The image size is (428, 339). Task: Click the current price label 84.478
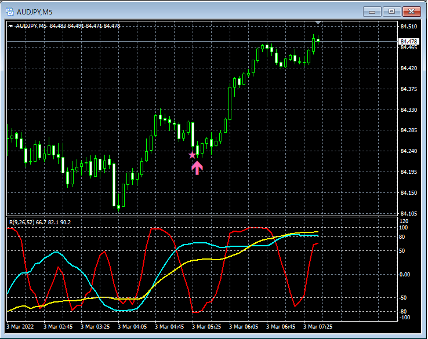click(x=408, y=42)
